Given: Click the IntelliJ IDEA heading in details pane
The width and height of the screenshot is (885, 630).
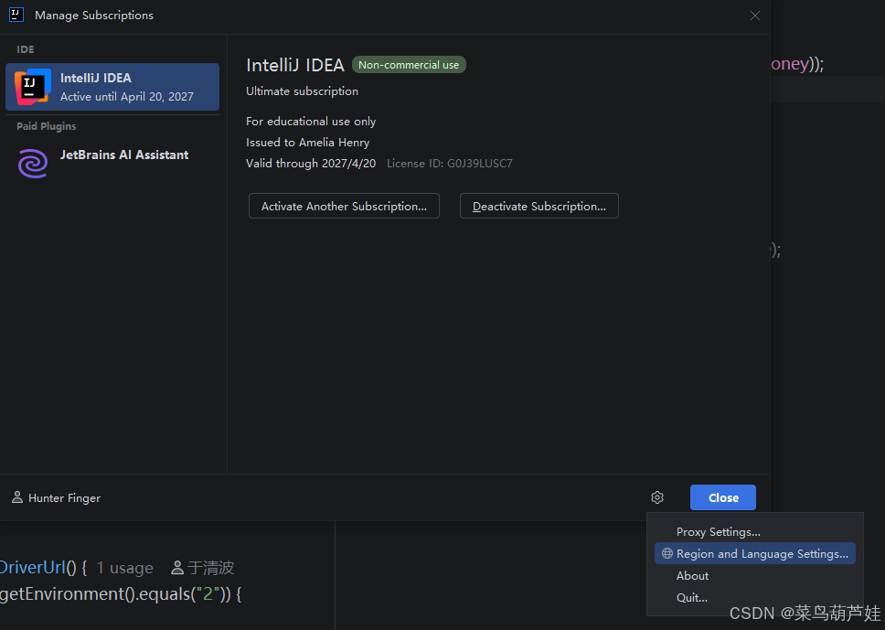Looking at the screenshot, I should [295, 65].
